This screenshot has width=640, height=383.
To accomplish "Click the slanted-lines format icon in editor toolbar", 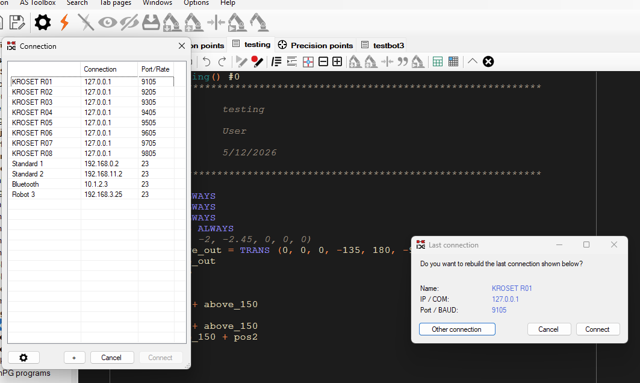I will point(276,61).
